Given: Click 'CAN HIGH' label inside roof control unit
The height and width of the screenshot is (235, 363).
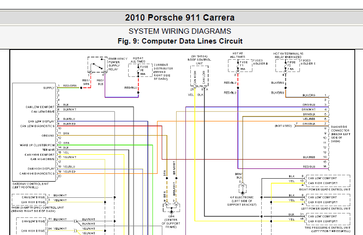Looking at the screenshot, I should click(195, 78).
